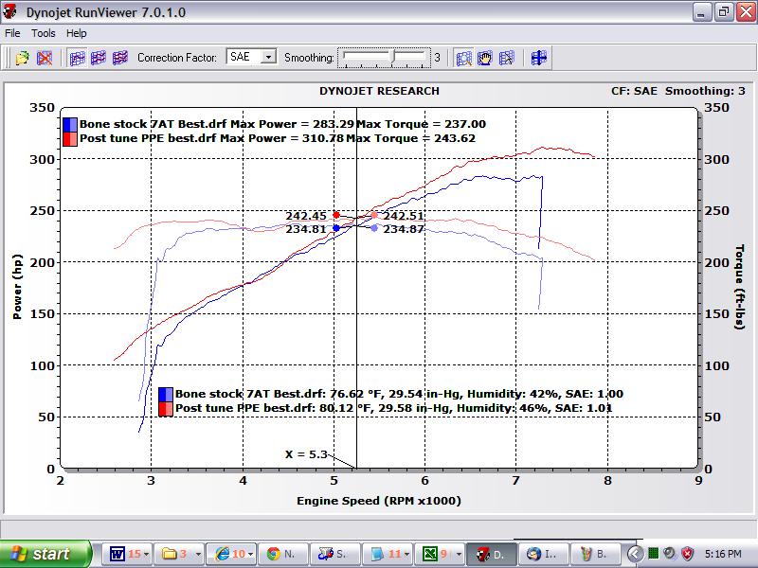Viewport: 758px width, 568px height.
Task: Click the red swatch for Post tune top legend
Action: 70,139
